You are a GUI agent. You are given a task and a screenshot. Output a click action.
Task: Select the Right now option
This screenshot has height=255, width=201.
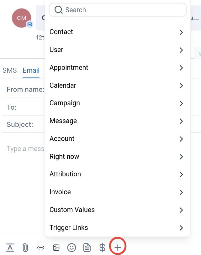[64, 157]
